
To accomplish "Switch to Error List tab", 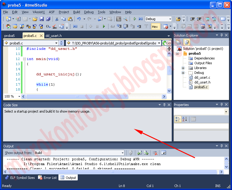I will (48, 178).
